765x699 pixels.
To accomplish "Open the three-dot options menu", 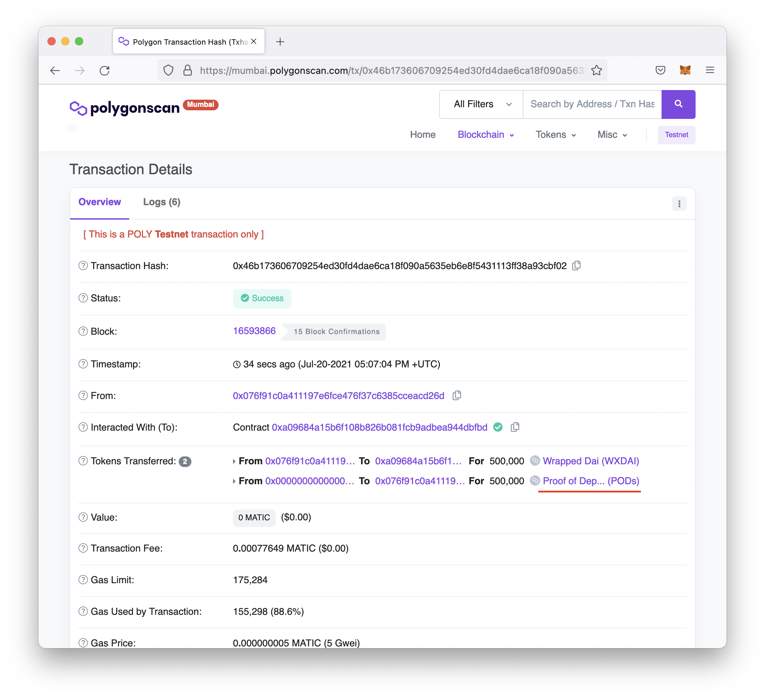I will tap(679, 204).
